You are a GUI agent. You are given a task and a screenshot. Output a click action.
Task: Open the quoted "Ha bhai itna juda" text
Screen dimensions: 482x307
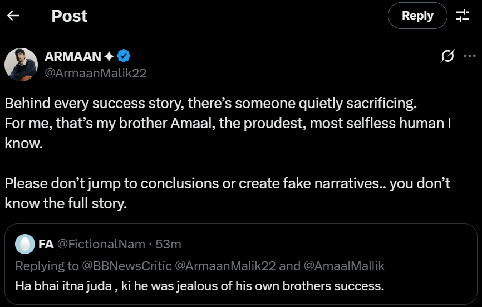click(199, 287)
